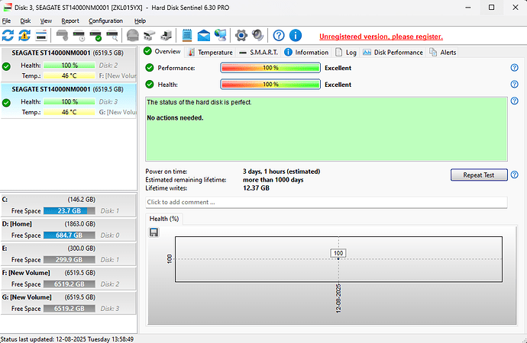This screenshot has height=343, width=527.
Task: Click the speaker sound toolbar icon
Action: 258,35
